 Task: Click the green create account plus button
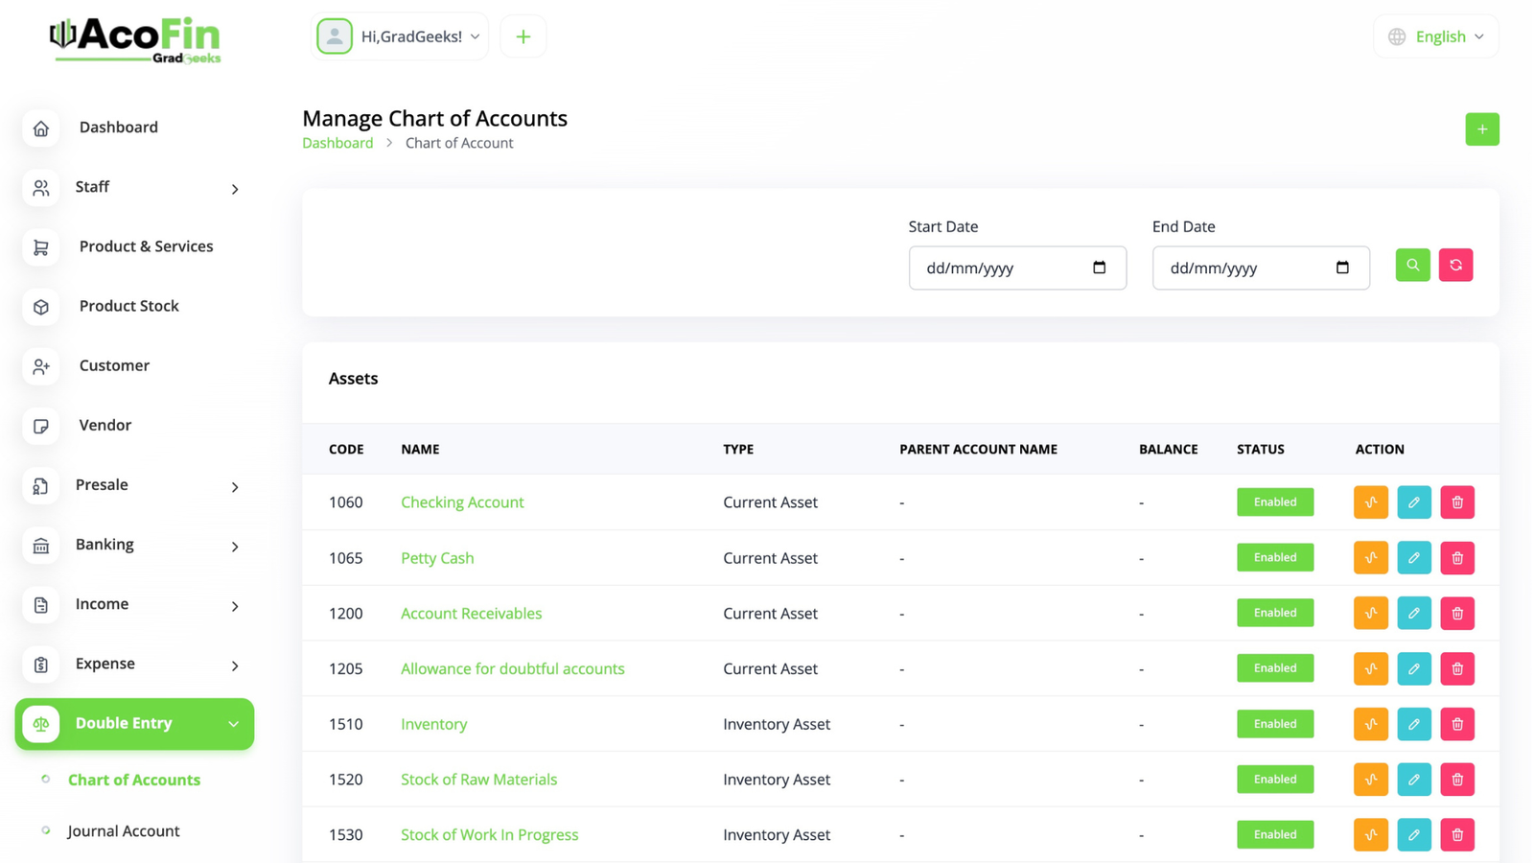(x=1481, y=129)
